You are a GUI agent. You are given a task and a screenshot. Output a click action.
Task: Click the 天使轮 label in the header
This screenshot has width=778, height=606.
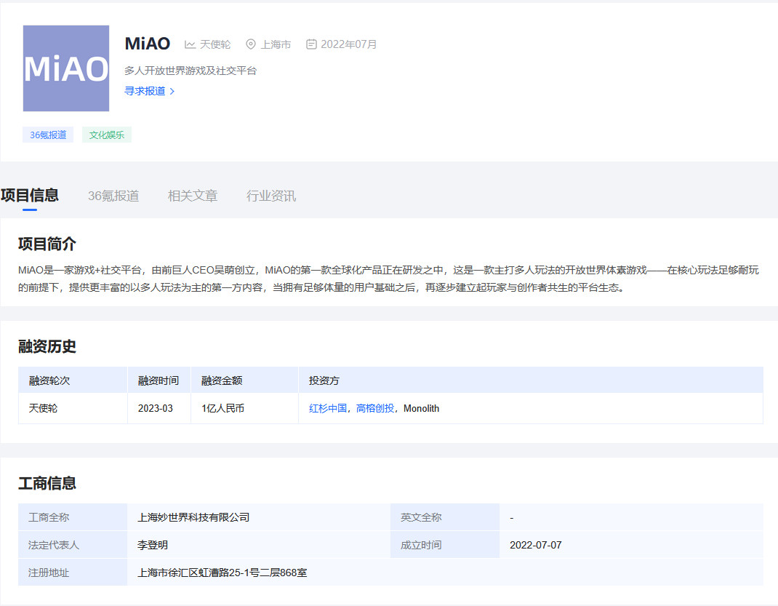tap(215, 44)
